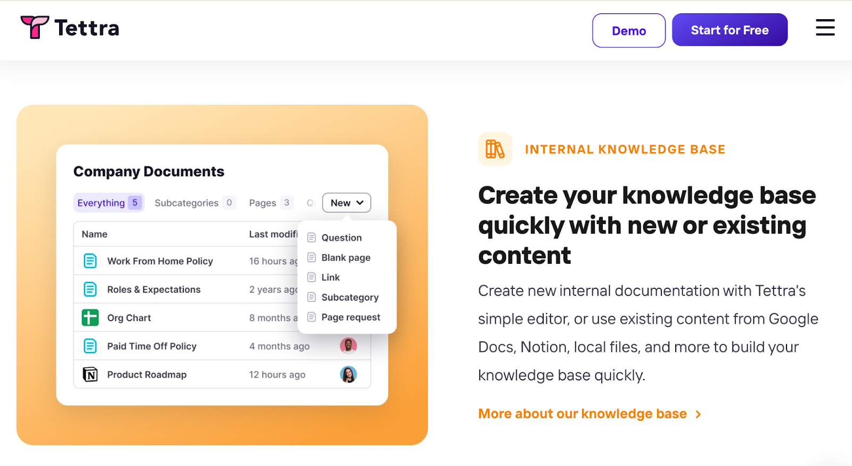The width and height of the screenshot is (852, 466).
Task: Click the arrow after knowledge base link
Action: 698,414
